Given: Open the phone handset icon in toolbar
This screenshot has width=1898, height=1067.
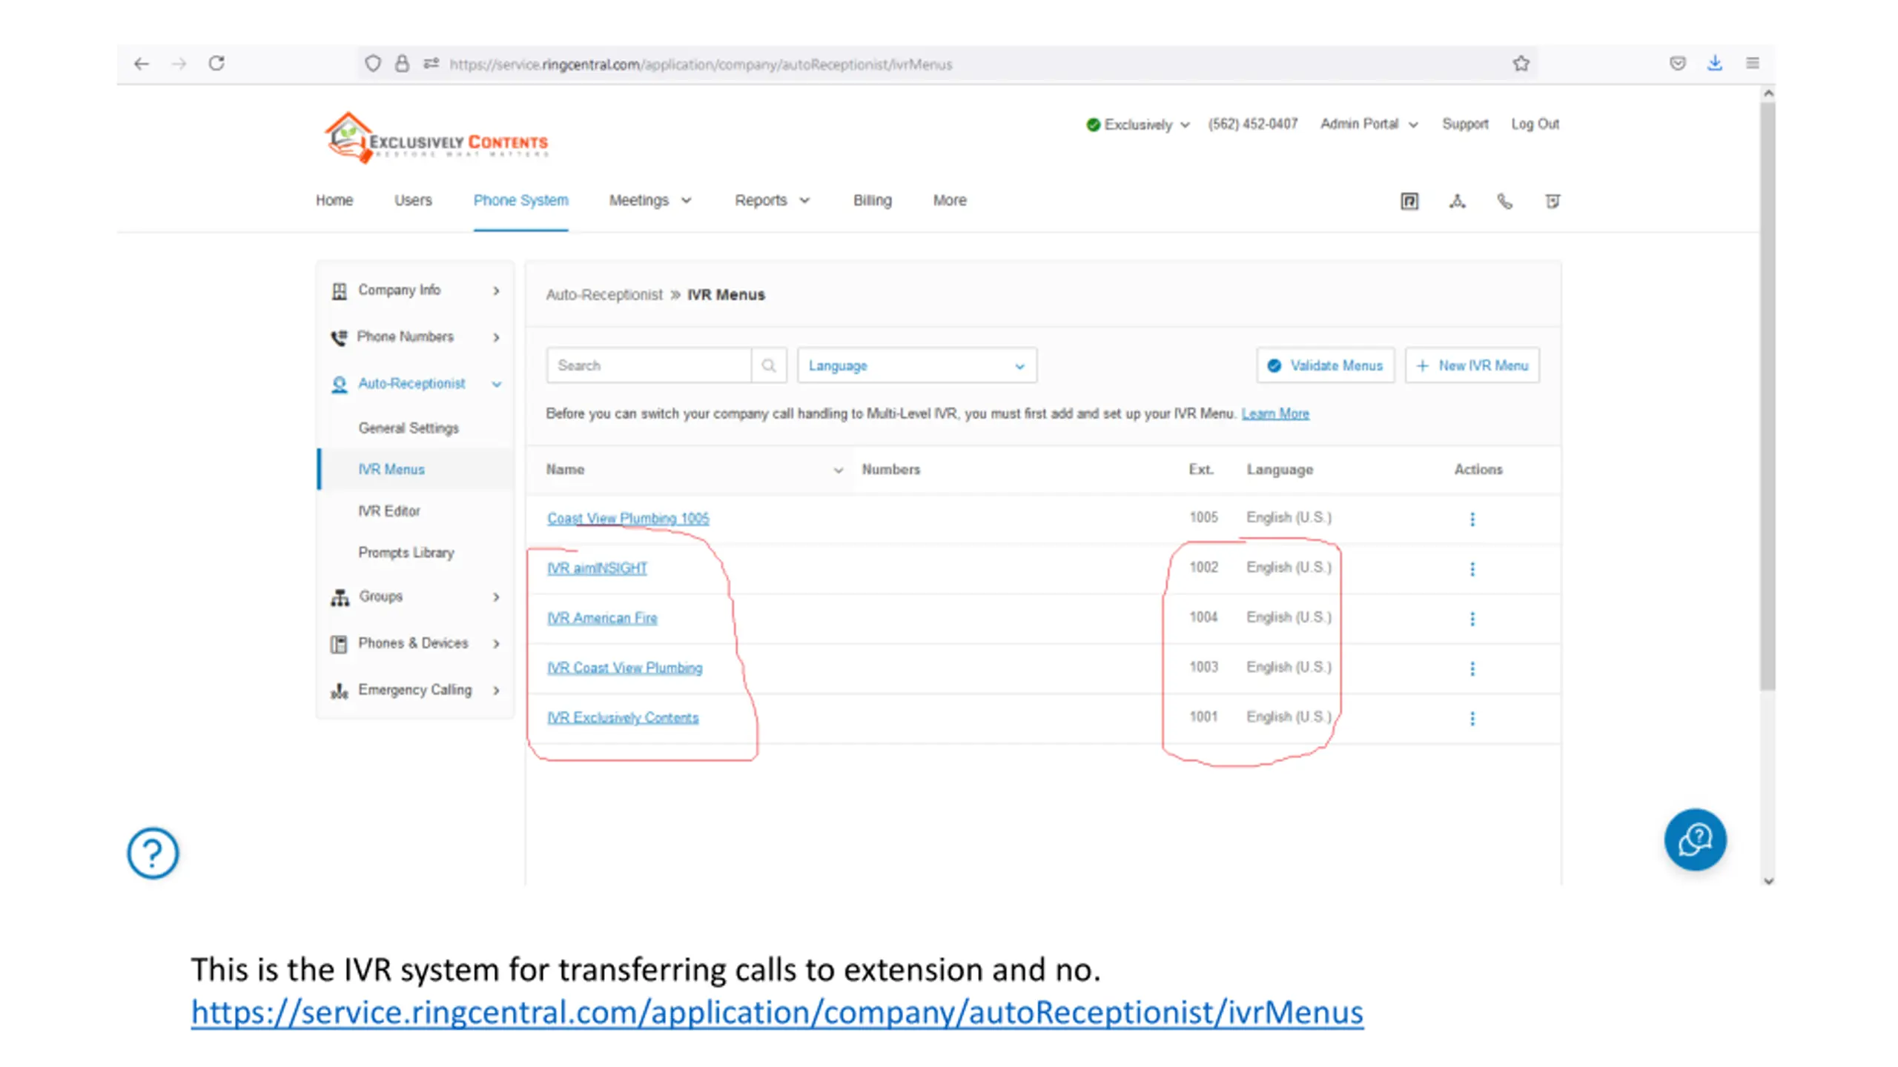Looking at the screenshot, I should (1504, 201).
